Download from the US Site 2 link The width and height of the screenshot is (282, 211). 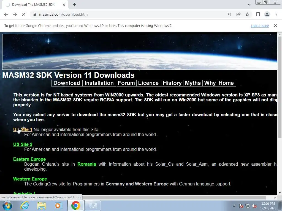[23, 144]
